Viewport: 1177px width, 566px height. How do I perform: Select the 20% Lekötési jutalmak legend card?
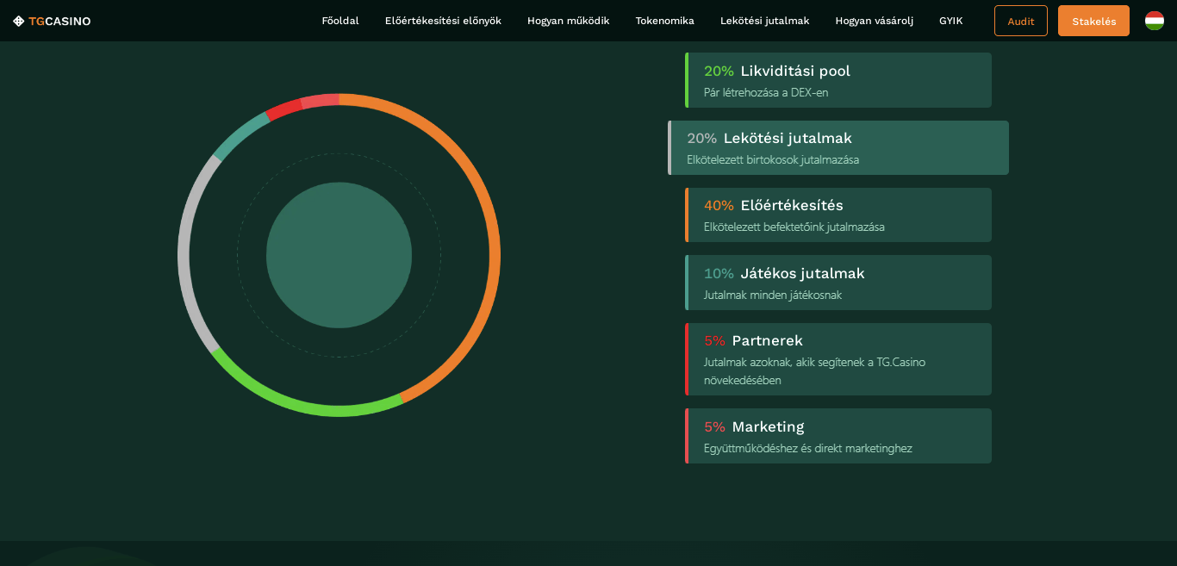[x=838, y=148]
